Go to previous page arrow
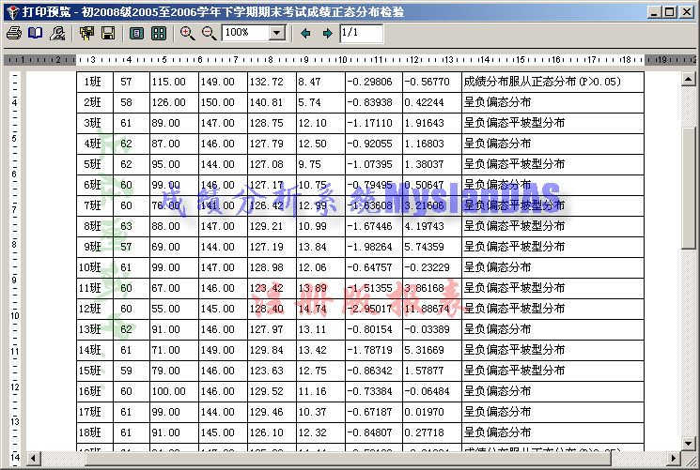 [305, 33]
